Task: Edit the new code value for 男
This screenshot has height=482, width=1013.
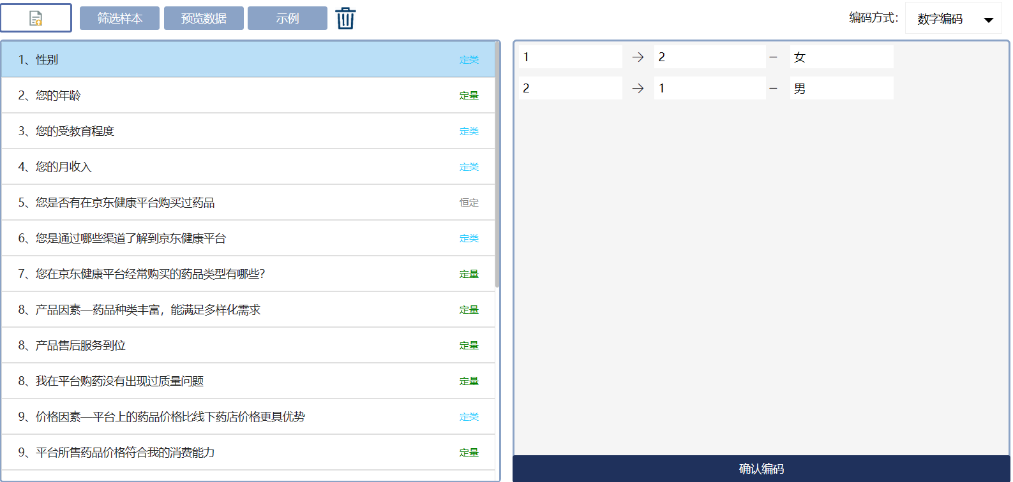Action: (709, 89)
